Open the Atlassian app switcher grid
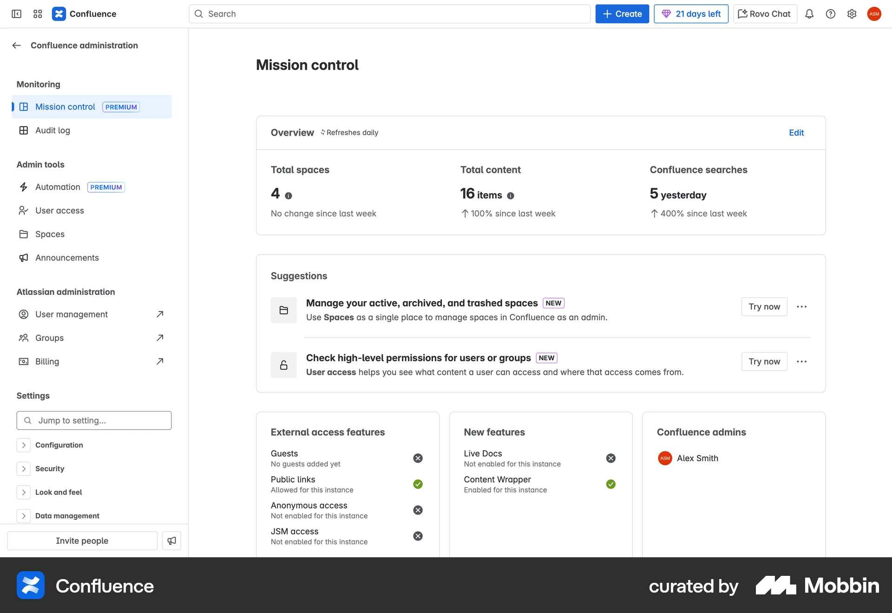Screen dimensions: 892x613 coord(38,14)
